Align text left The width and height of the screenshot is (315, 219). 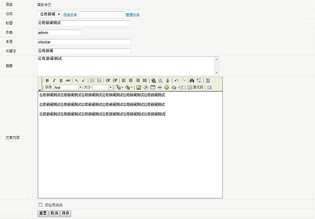(x=124, y=81)
